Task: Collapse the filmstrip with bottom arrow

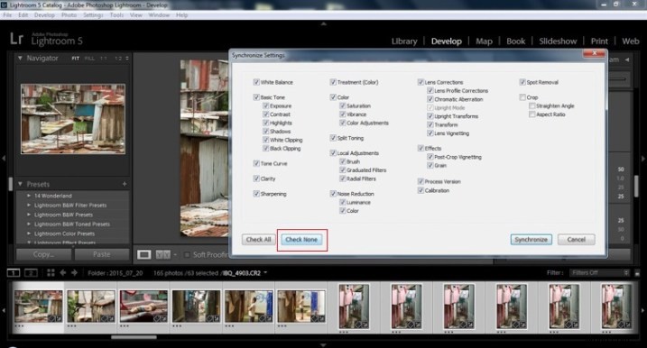Action: tap(323, 344)
